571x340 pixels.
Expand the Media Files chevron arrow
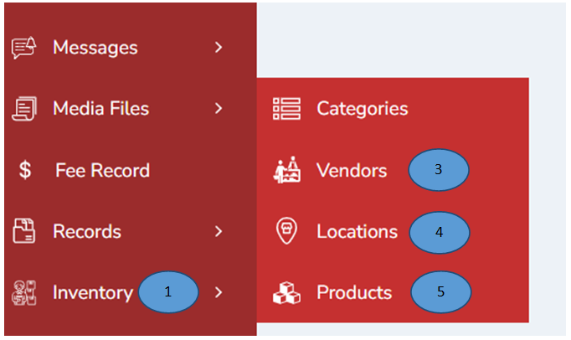pos(219,109)
